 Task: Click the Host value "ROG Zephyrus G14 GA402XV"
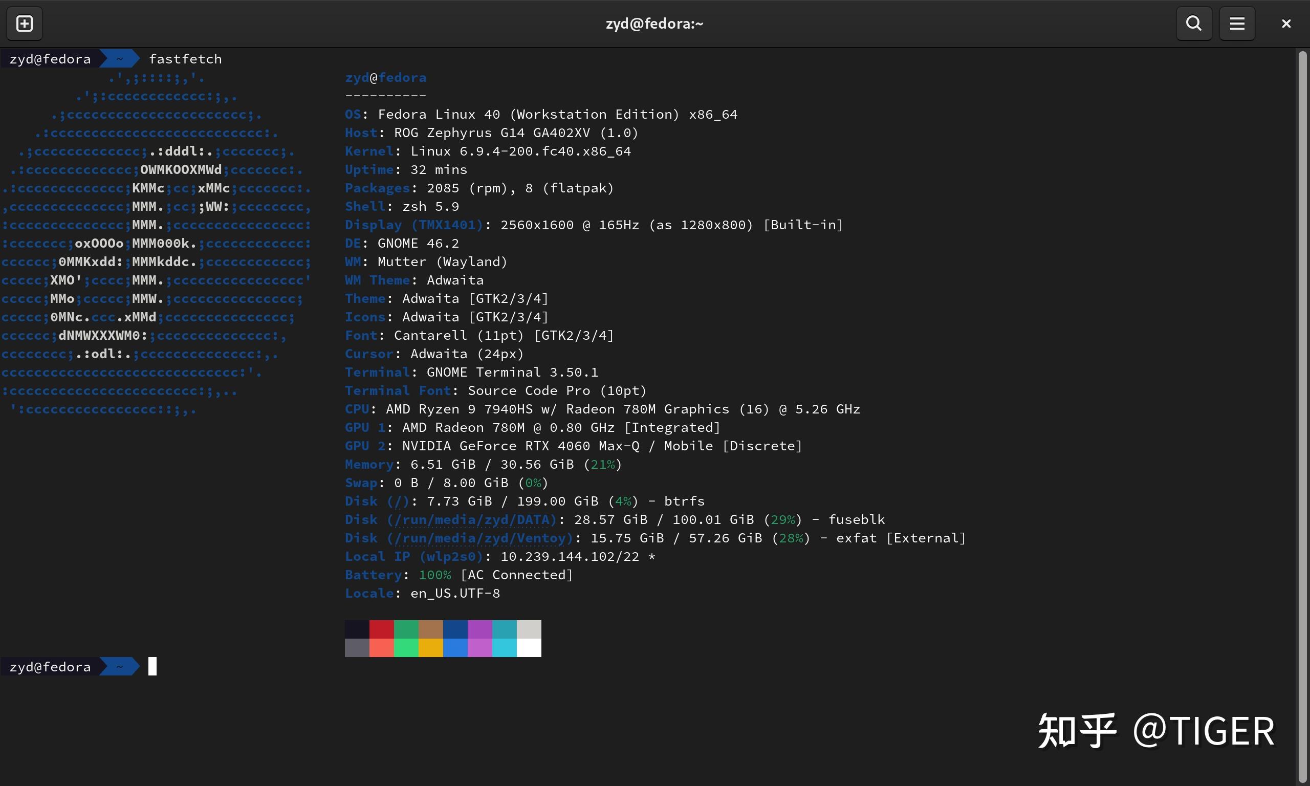coord(492,133)
